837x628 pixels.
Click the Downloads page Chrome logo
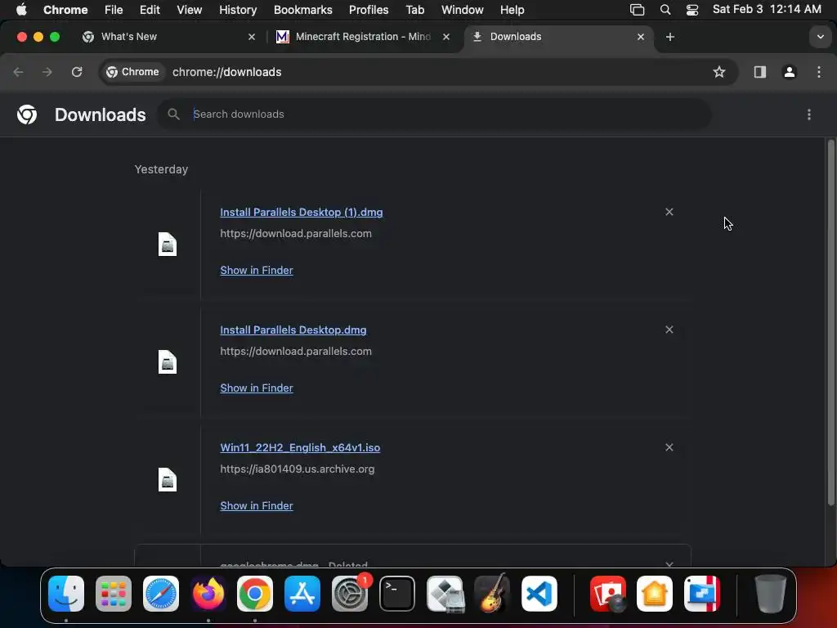(x=27, y=114)
